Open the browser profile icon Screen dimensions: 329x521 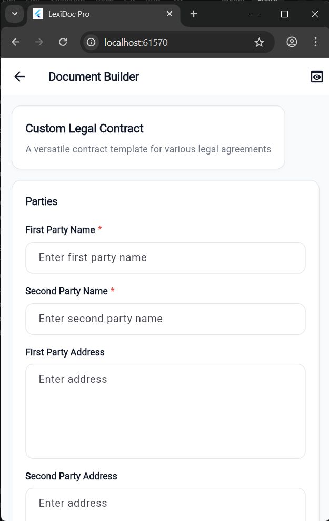click(292, 42)
